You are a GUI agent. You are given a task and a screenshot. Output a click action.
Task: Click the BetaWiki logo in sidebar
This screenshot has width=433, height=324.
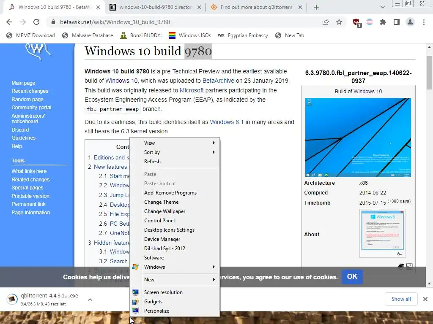(x=38, y=52)
